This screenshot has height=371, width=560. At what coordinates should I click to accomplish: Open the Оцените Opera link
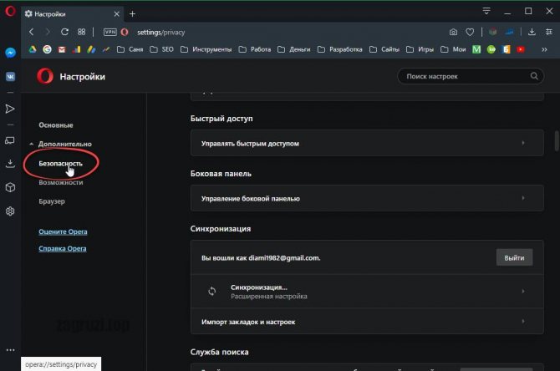click(x=63, y=231)
